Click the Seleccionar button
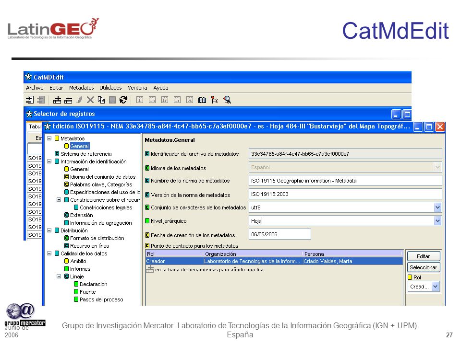Viewport: 461px width, 345px height. [x=424, y=267]
